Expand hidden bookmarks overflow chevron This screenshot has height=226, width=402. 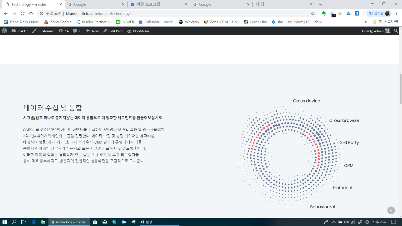tap(366, 22)
